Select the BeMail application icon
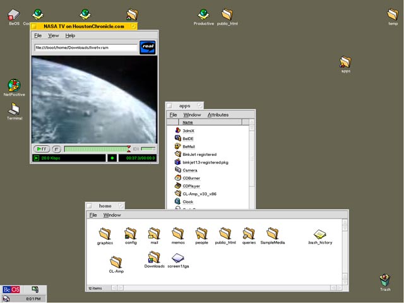 pyautogui.click(x=178, y=146)
